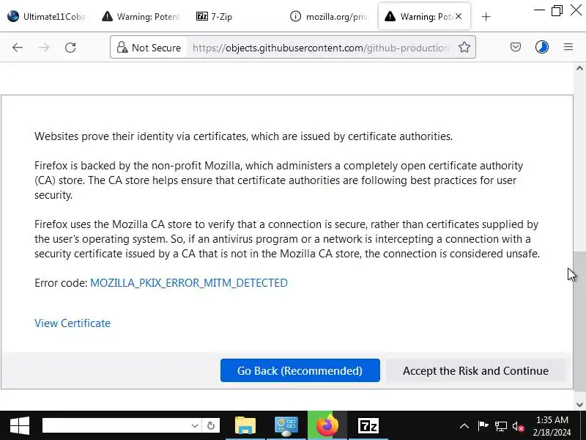586x440 pixels.
Task: Open the Firefox hamburger menu
Action: coord(568,47)
